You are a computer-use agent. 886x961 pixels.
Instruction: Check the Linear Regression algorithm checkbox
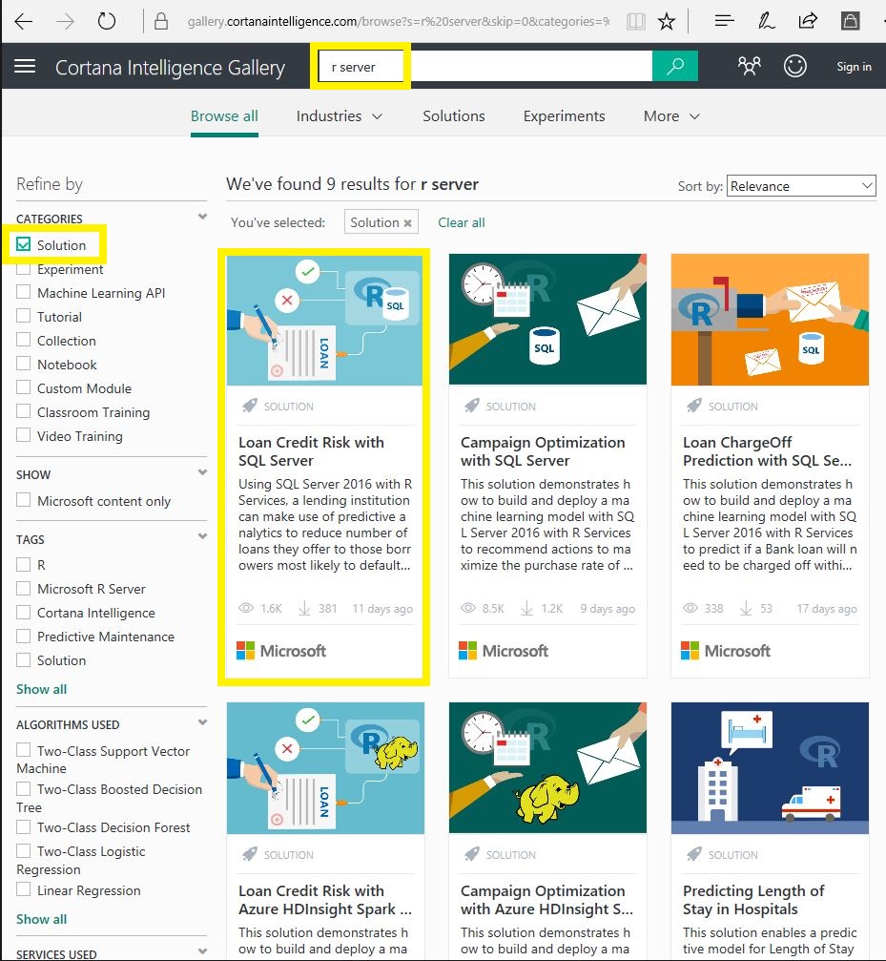point(23,889)
